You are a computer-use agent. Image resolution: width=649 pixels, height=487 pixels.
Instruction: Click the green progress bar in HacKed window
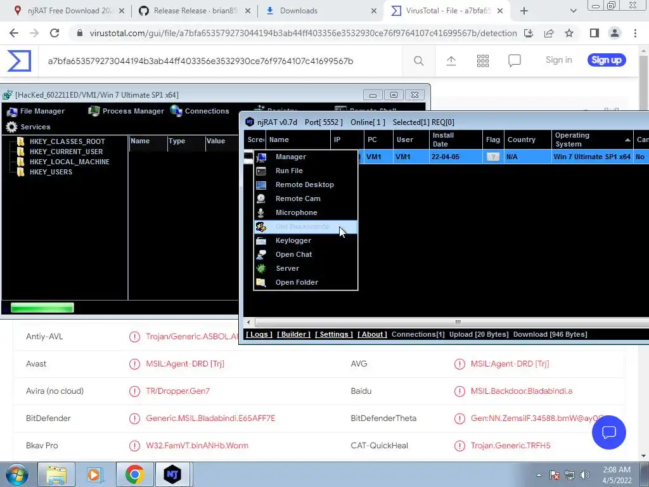click(x=42, y=308)
